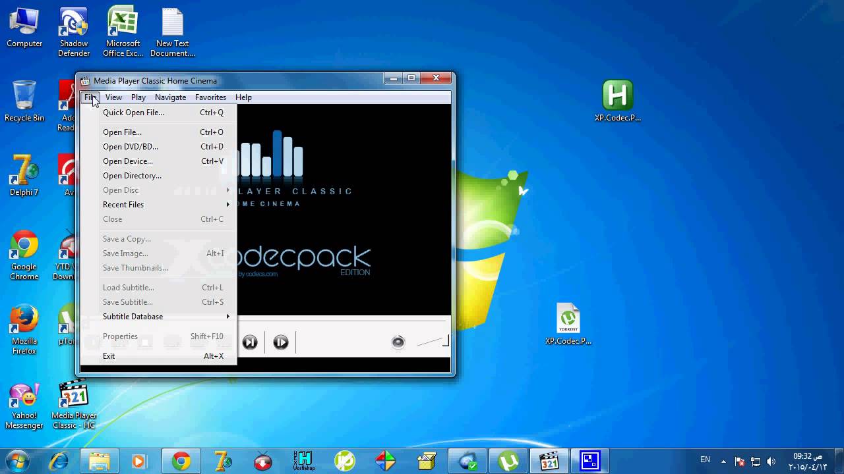Click Internet Explorer in the taskbar
Viewport: 844px width, 474px height.
(x=59, y=461)
